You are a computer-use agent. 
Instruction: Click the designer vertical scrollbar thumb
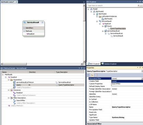84,14
